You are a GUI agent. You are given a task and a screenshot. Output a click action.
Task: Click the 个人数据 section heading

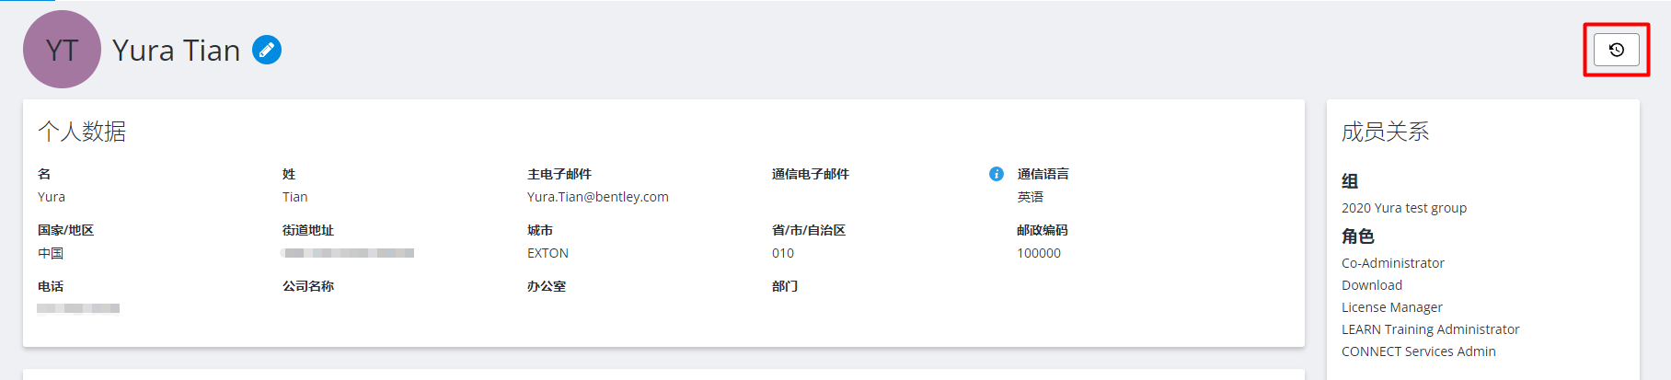(82, 132)
